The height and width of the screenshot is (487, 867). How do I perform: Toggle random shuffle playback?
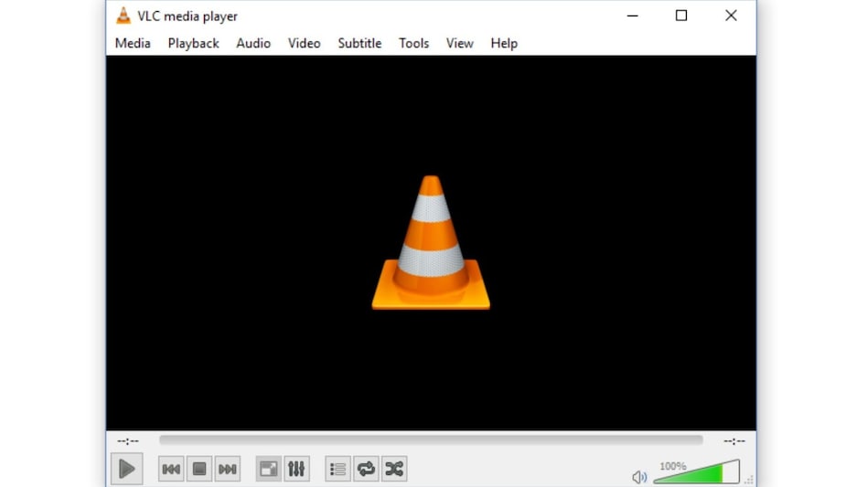click(x=394, y=469)
